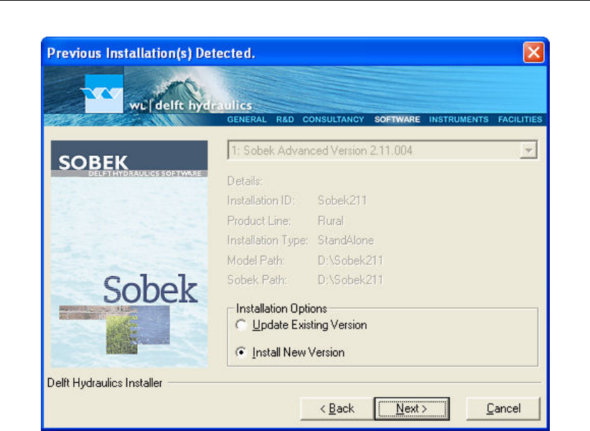Select Install New Version radio button

(x=241, y=352)
